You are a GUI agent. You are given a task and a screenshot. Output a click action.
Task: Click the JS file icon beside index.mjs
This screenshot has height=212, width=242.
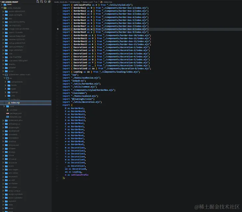[9, 103]
